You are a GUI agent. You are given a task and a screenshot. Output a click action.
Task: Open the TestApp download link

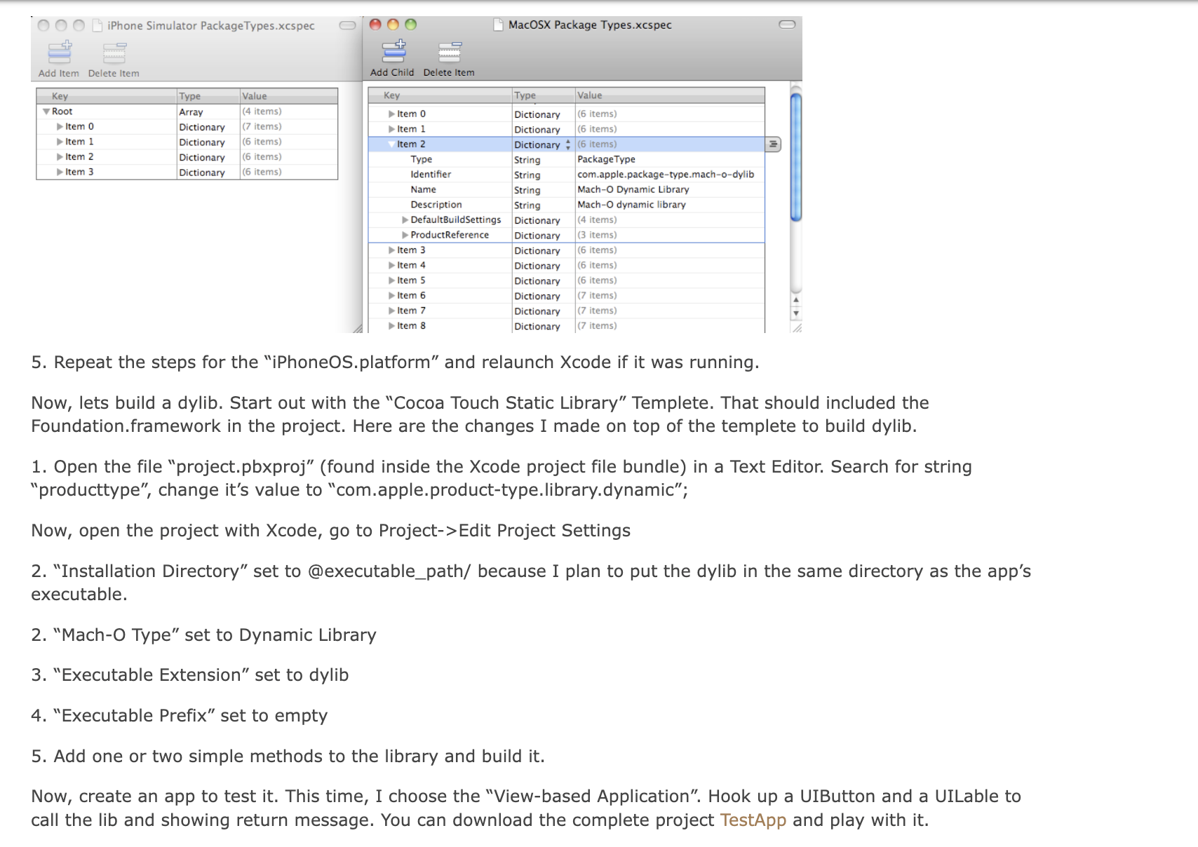753,820
